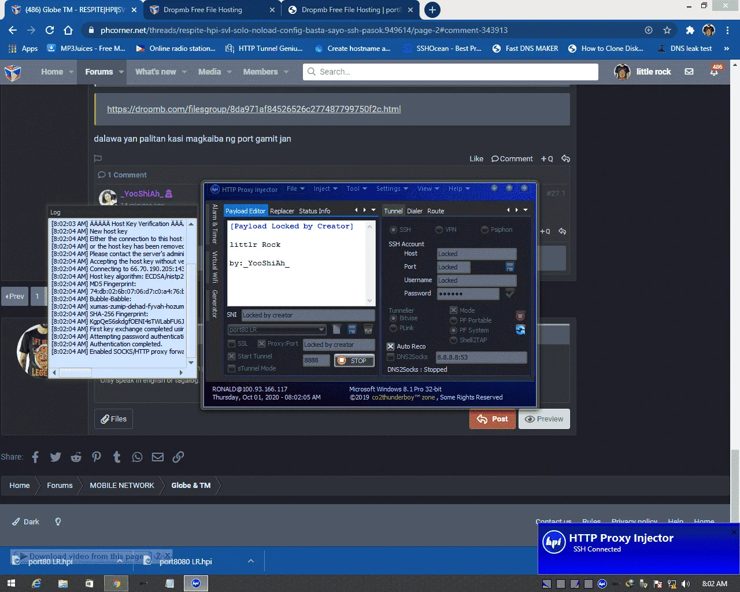Viewport: 740px width, 592px height.
Task: Click the checkmark icon beside the Password field
Action: [510, 293]
